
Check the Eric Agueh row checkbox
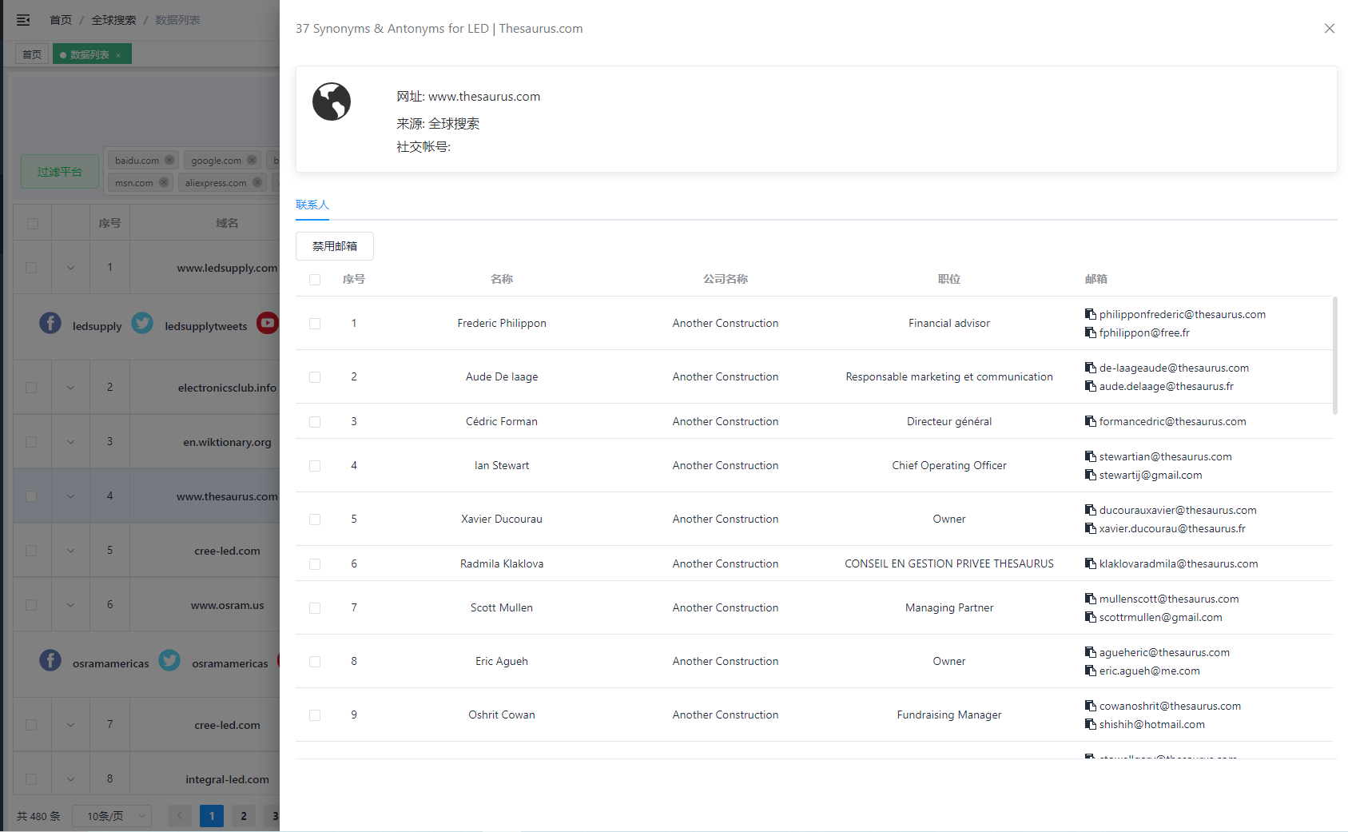point(315,662)
